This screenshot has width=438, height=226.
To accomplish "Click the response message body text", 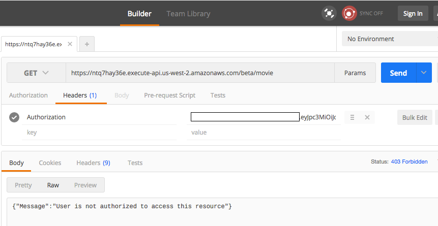I will coord(122,206).
